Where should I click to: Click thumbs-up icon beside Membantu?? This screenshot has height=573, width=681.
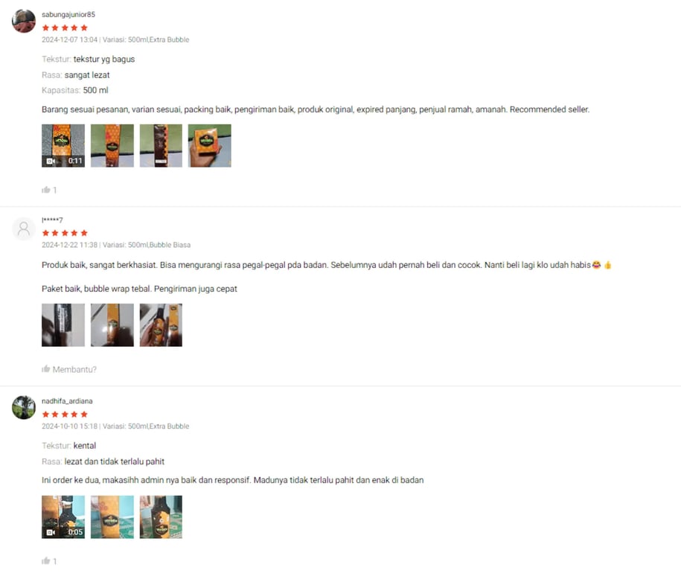(x=46, y=369)
